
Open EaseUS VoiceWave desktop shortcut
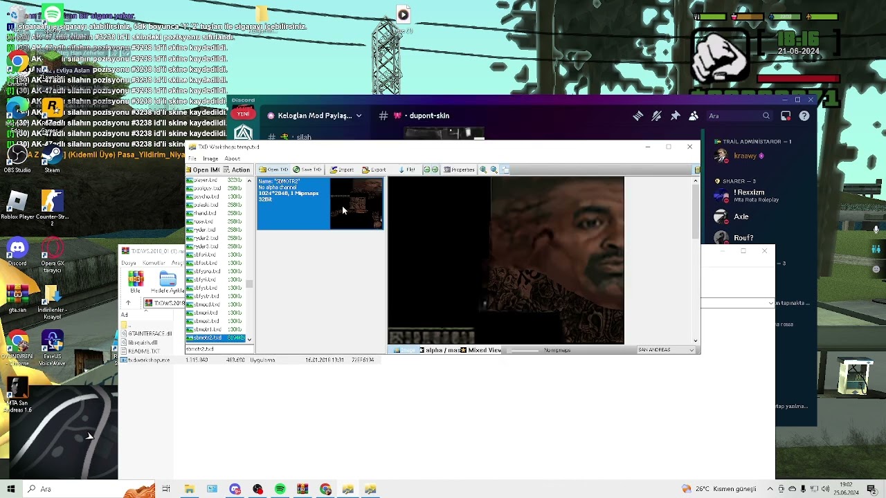(52, 348)
